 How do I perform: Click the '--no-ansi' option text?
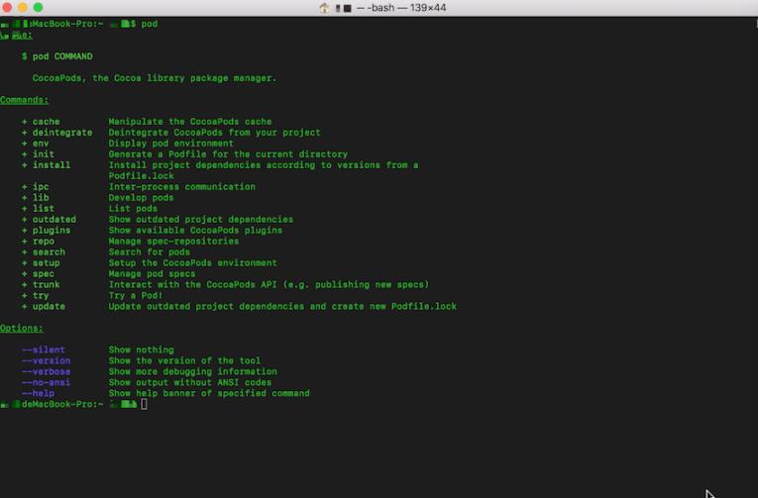[x=51, y=383]
